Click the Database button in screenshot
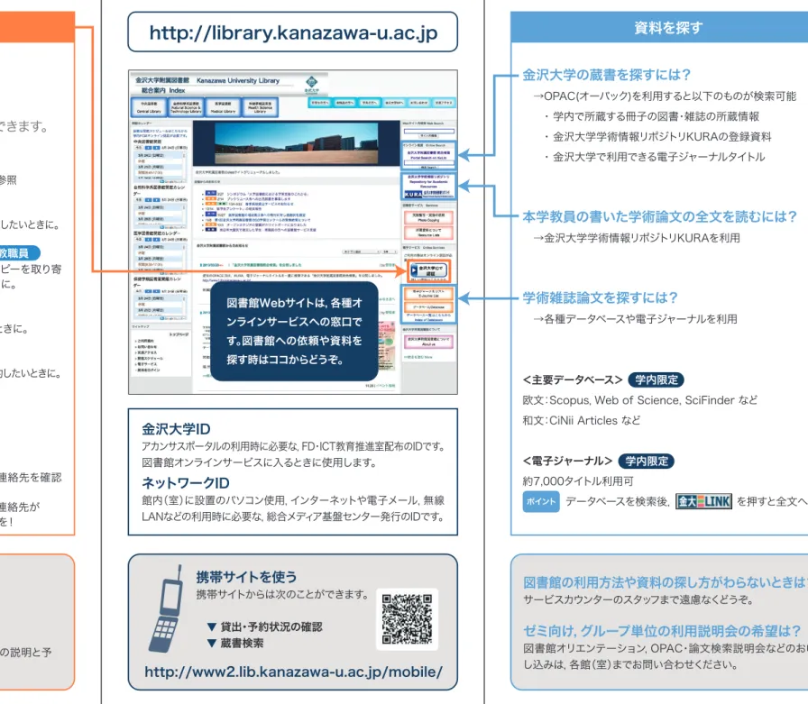The height and width of the screenshot is (704, 808). coord(428,306)
